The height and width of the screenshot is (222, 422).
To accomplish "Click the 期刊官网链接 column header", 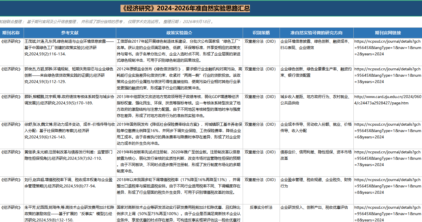I will (x=388, y=33).
